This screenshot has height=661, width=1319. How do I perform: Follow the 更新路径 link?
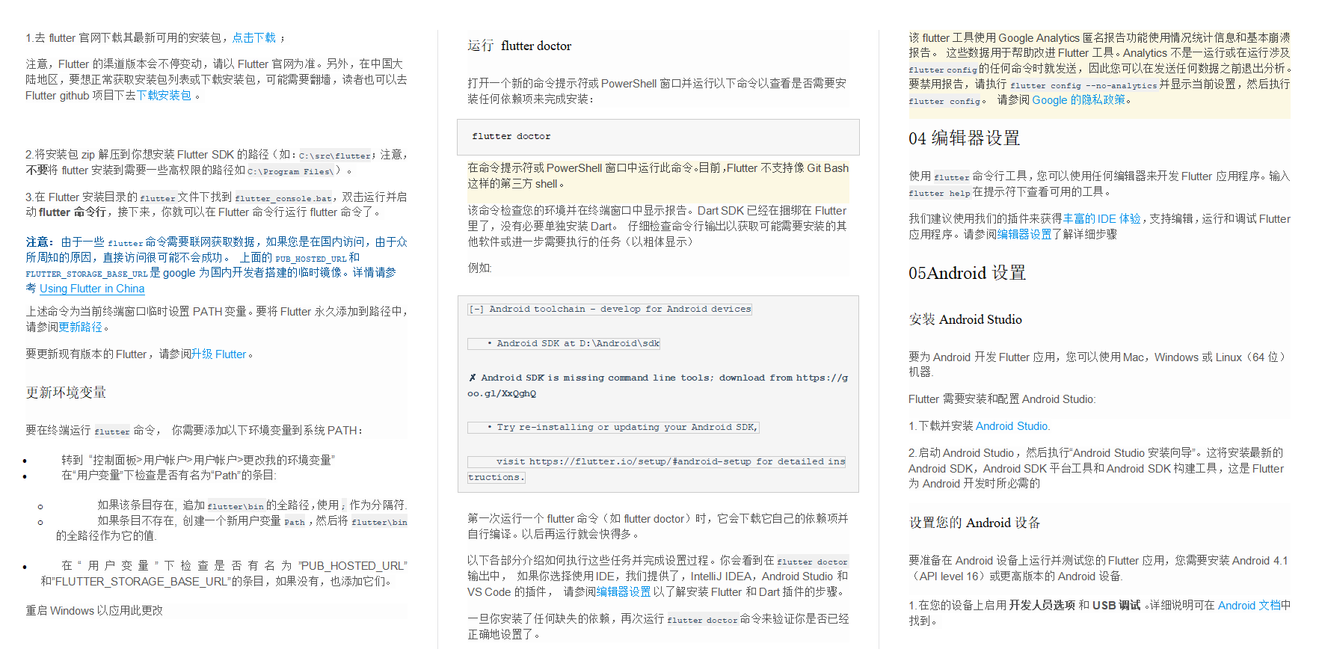81,327
